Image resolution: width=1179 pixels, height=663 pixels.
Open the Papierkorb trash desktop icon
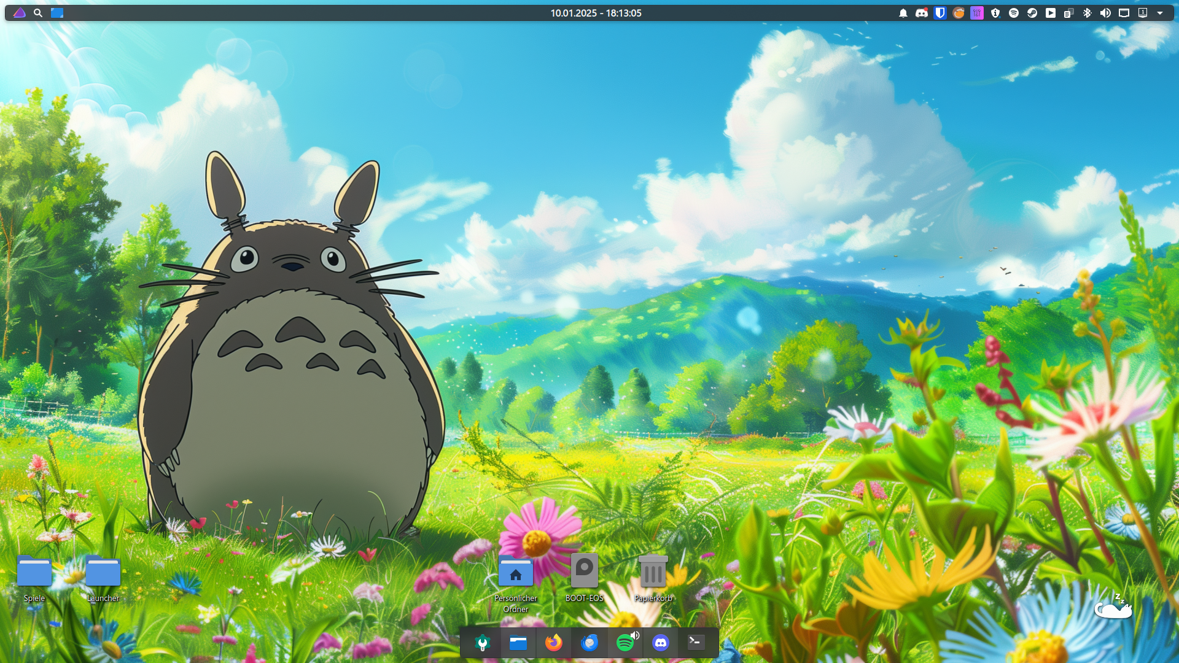[653, 572]
